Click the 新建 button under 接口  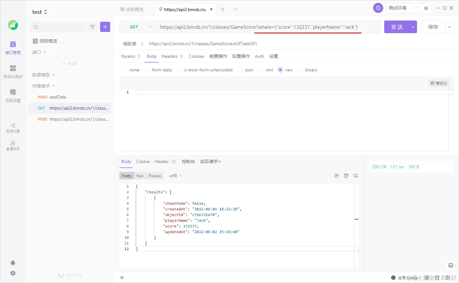(70, 63)
